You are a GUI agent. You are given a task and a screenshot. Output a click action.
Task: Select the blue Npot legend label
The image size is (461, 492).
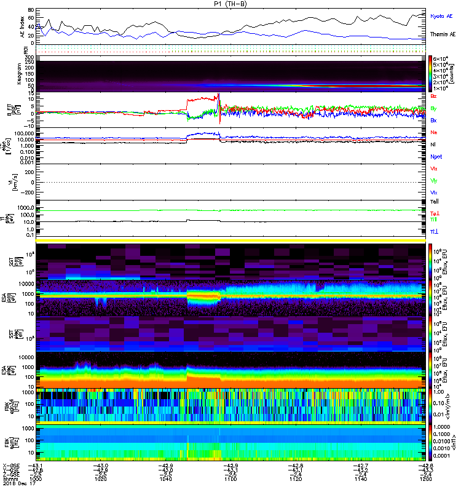436,157
